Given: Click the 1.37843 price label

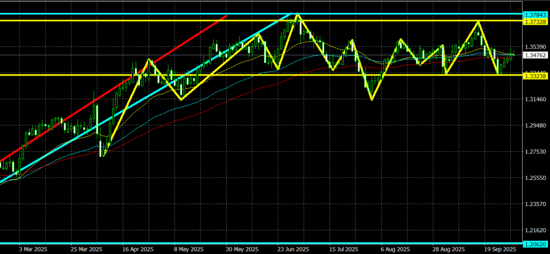Looking at the screenshot, I should point(535,13).
